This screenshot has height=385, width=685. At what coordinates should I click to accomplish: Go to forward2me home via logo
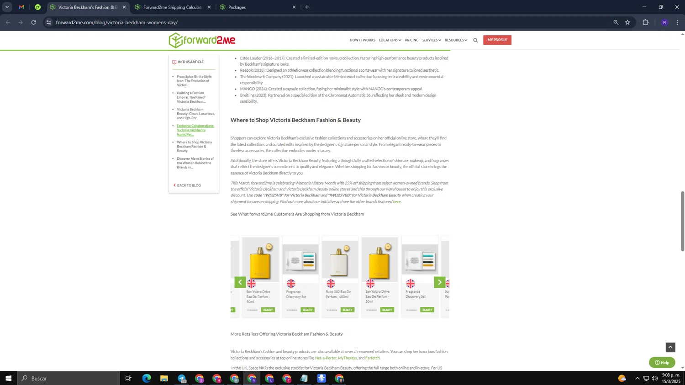(202, 40)
